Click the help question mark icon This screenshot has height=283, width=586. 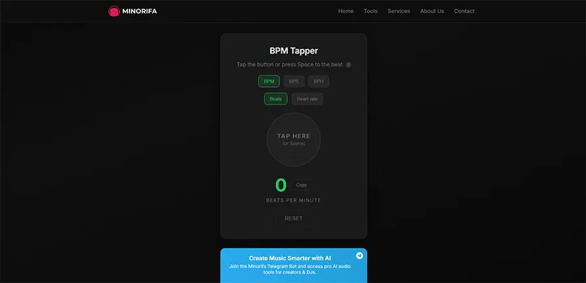point(348,65)
